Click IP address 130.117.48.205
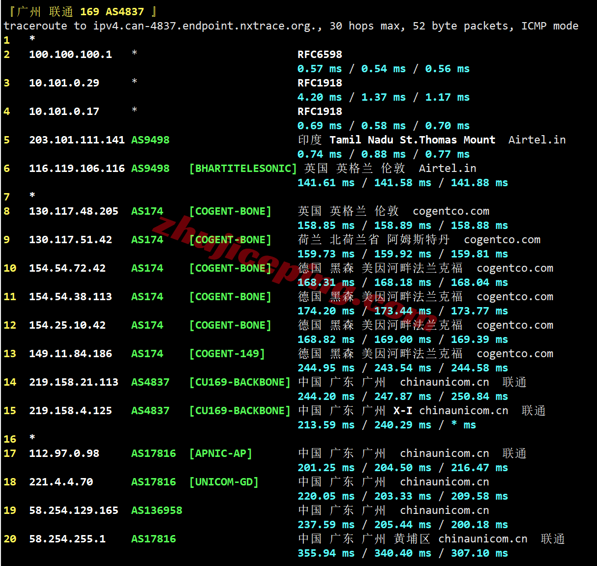Screen dimensions: 597x566 point(74,211)
